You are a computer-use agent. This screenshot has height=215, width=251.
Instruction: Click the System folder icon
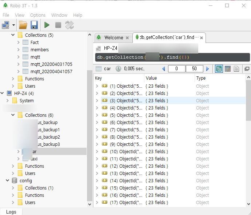15,100
